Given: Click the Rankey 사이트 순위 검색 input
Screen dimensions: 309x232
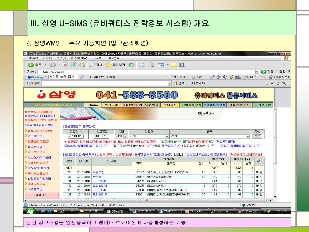Looking at the screenshot, I should [x=63, y=77].
